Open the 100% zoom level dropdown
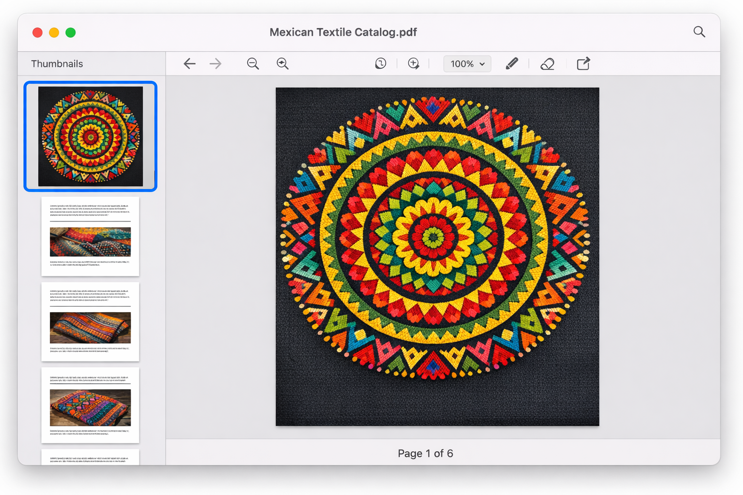743x495 pixels. pos(467,64)
